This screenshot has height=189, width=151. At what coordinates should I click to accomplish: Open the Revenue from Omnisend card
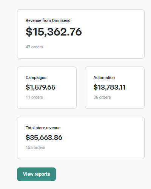(81, 34)
